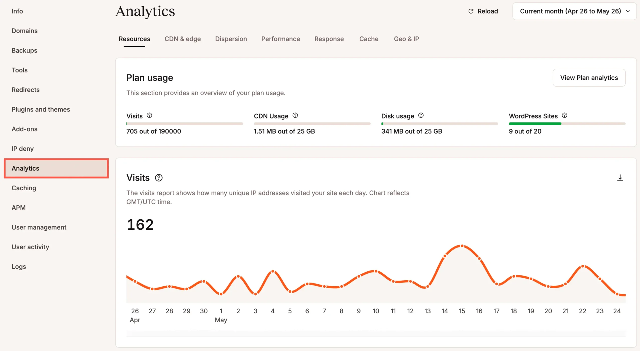Open Backups in the sidebar

tap(24, 50)
